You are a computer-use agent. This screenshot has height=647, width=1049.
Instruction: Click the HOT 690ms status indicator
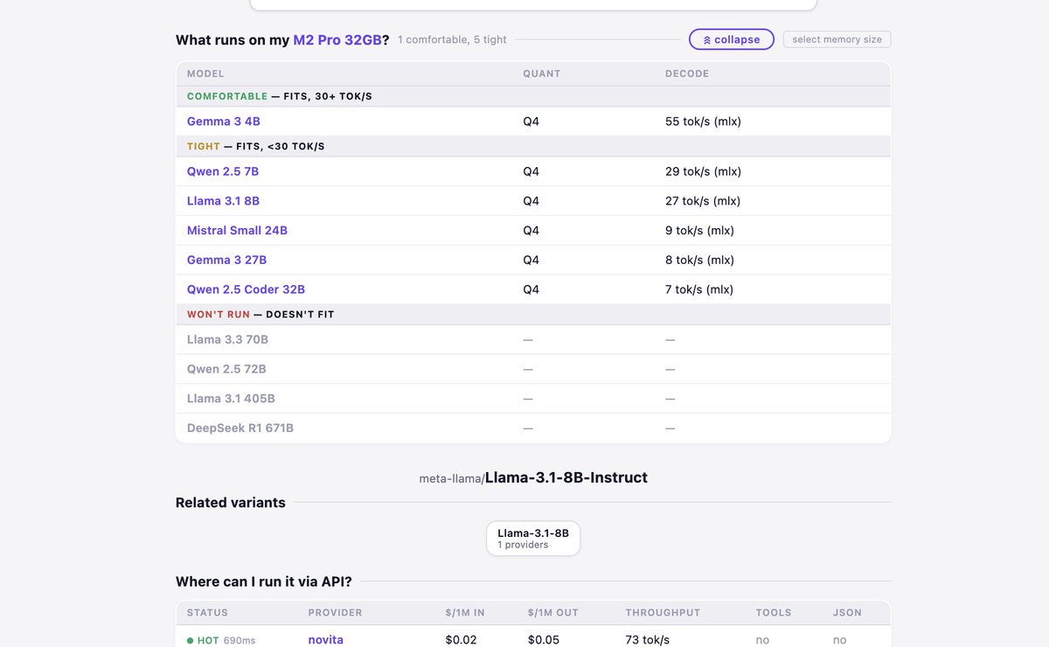221,640
